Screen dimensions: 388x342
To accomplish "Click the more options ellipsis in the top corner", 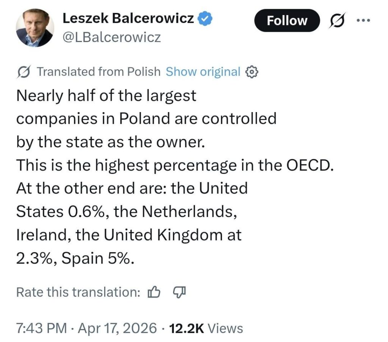I will click(x=363, y=20).
